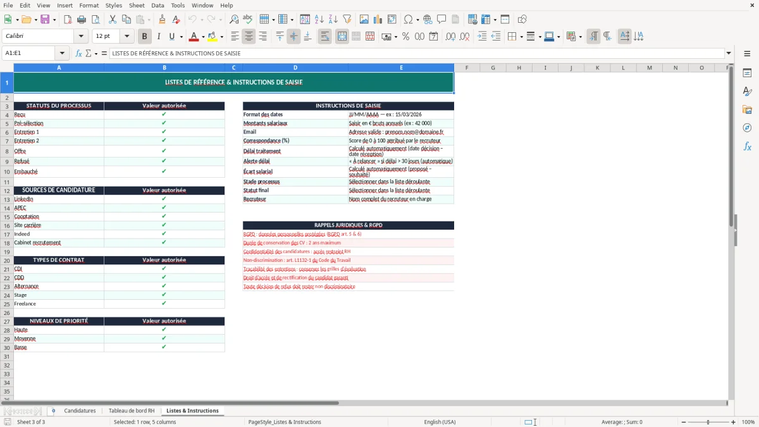Click Format as Percent icon

405,37
